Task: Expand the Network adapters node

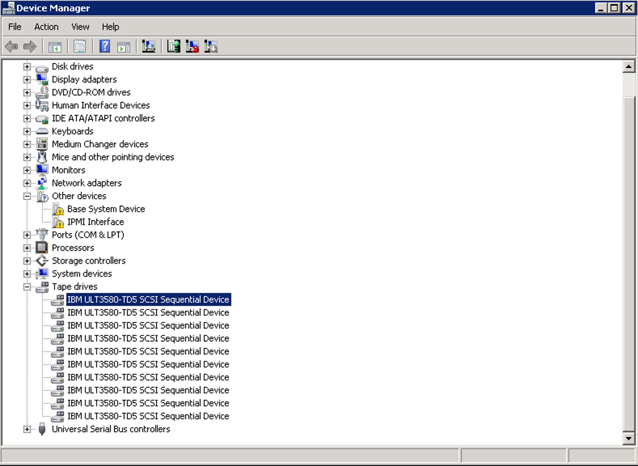Action: point(27,183)
